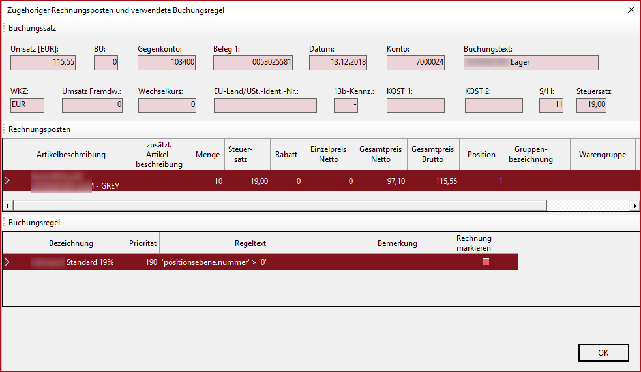Click the Gesamtpreis Brutto column header
This screenshot has height=372, width=641.
point(432,155)
